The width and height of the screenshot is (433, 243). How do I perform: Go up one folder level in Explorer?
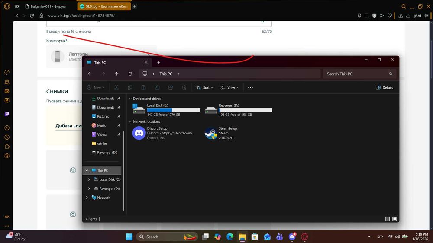click(x=116, y=74)
